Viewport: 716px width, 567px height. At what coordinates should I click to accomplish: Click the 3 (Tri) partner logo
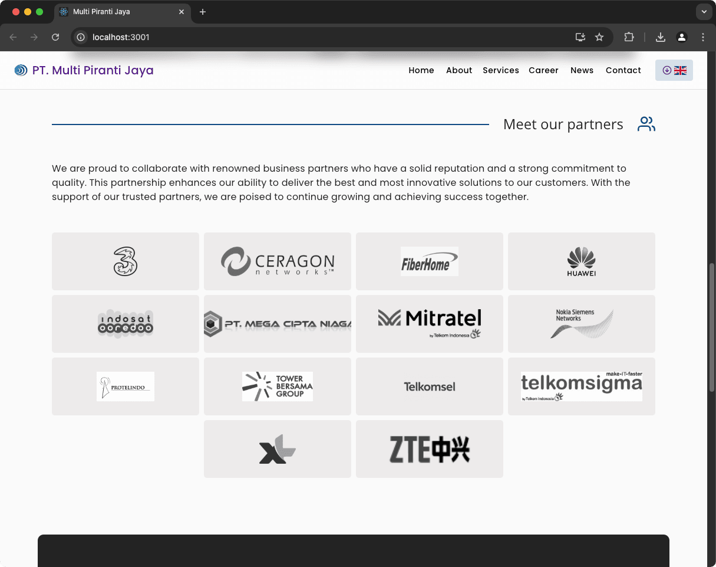pyautogui.click(x=126, y=261)
